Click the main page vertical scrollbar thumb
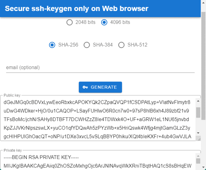The width and height of the screenshot is (206, 170). pyautogui.click(x=204, y=66)
